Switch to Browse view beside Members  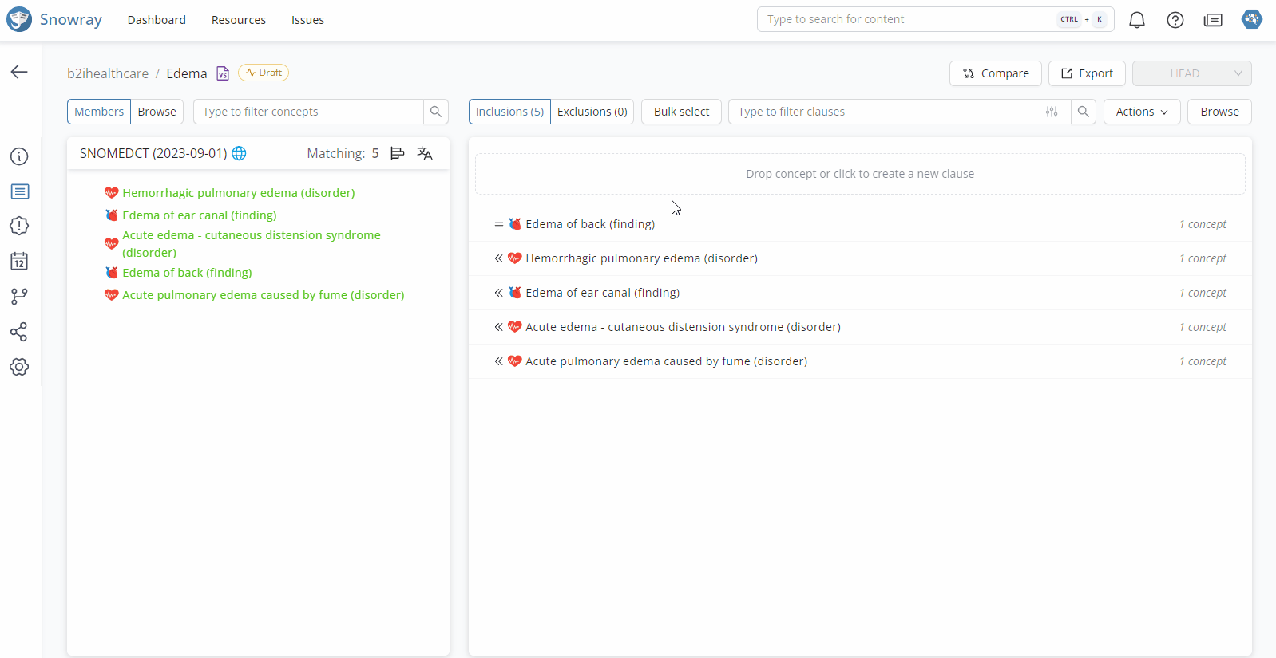click(157, 112)
